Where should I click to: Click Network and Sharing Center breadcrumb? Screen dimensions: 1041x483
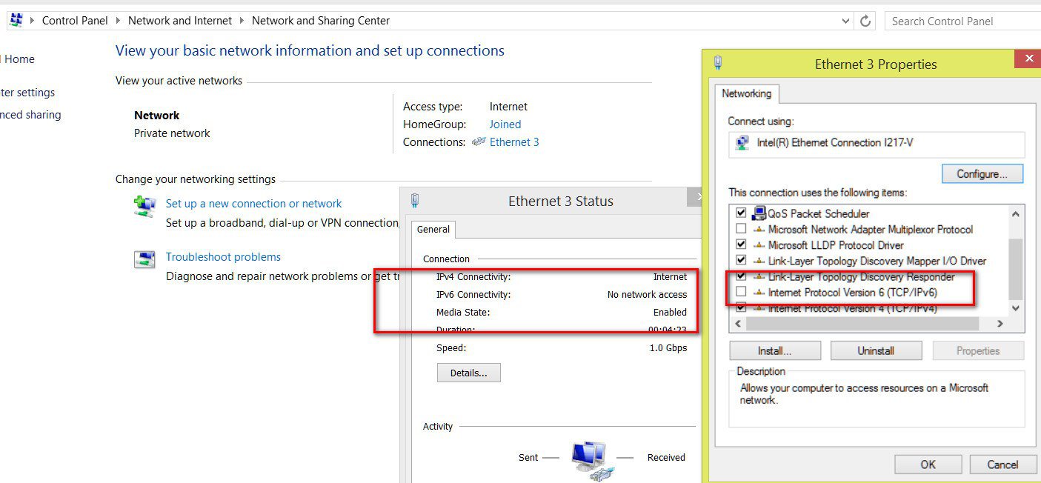[321, 21]
